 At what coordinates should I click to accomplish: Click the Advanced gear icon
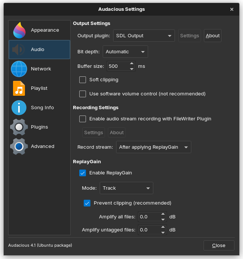[19, 146]
